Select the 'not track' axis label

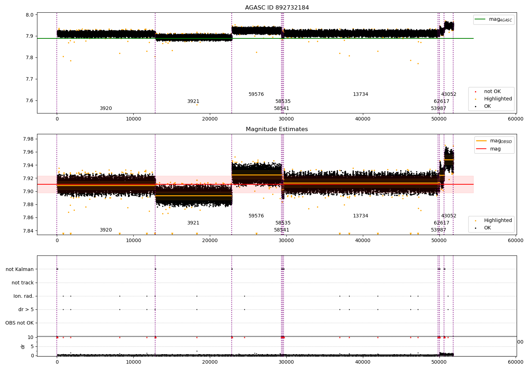[x=23, y=283]
